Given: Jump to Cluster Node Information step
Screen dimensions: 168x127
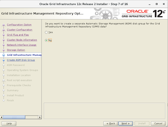Looking at the screenshot, I should (x=22, y=40).
